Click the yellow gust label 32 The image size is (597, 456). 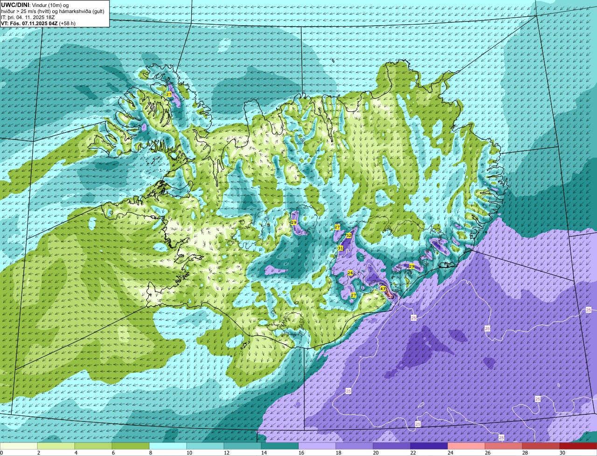point(348,235)
